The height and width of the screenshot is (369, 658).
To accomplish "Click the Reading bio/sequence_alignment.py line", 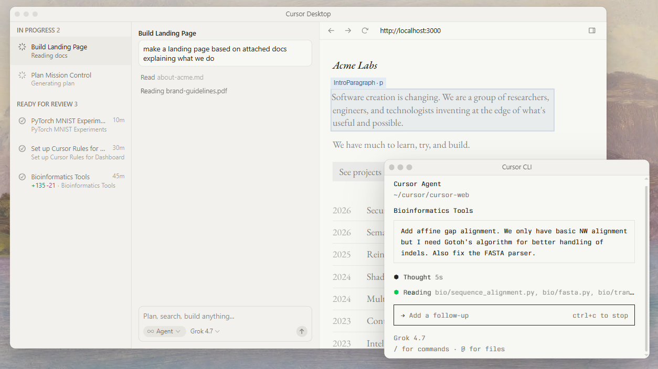I will point(514,292).
